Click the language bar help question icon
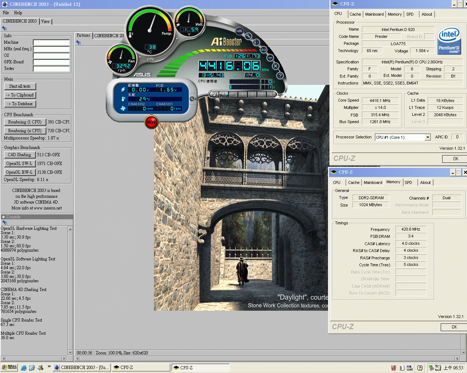 tap(420, 368)
